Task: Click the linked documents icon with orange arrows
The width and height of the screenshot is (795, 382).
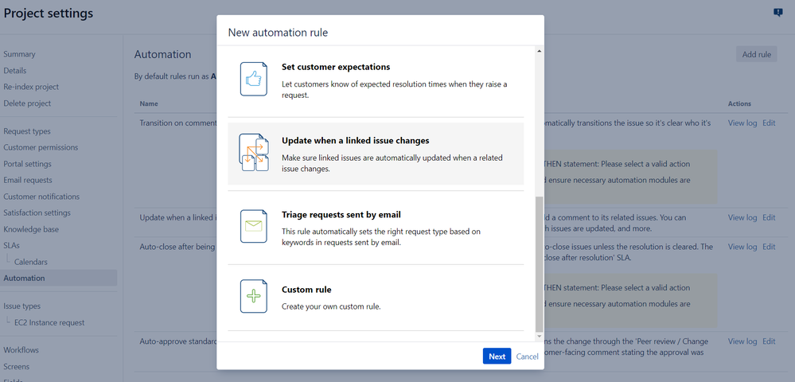Action: [x=254, y=152]
